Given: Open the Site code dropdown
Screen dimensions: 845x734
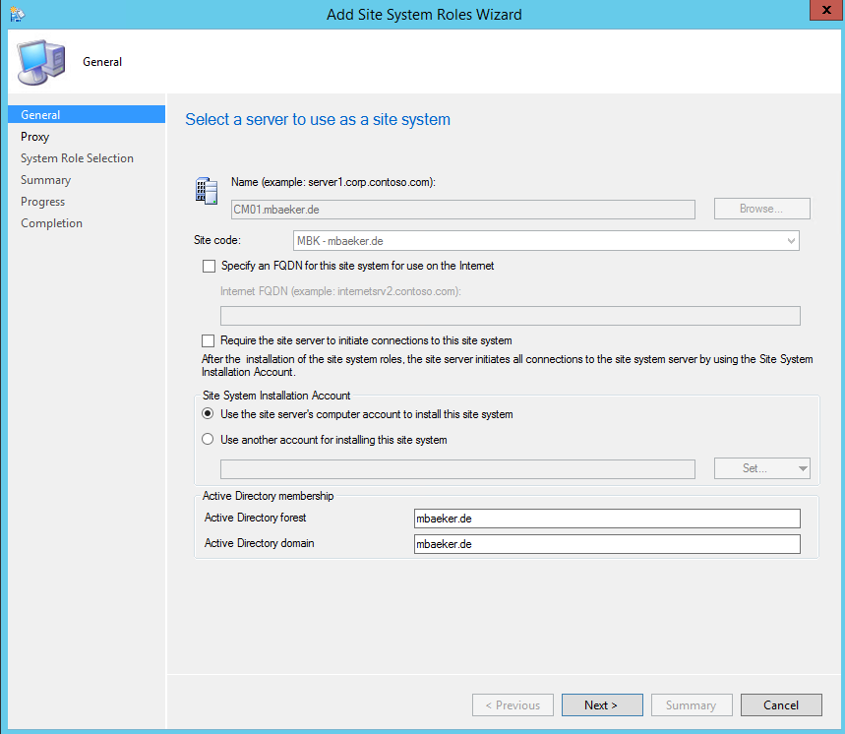Looking at the screenshot, I should [546, 241].
